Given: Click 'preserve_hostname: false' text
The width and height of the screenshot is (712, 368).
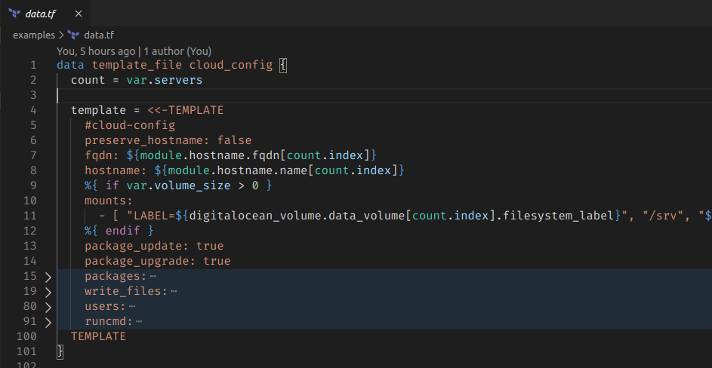Looking at the screenshot, I should pyautogui.click(x=168, y=140).
